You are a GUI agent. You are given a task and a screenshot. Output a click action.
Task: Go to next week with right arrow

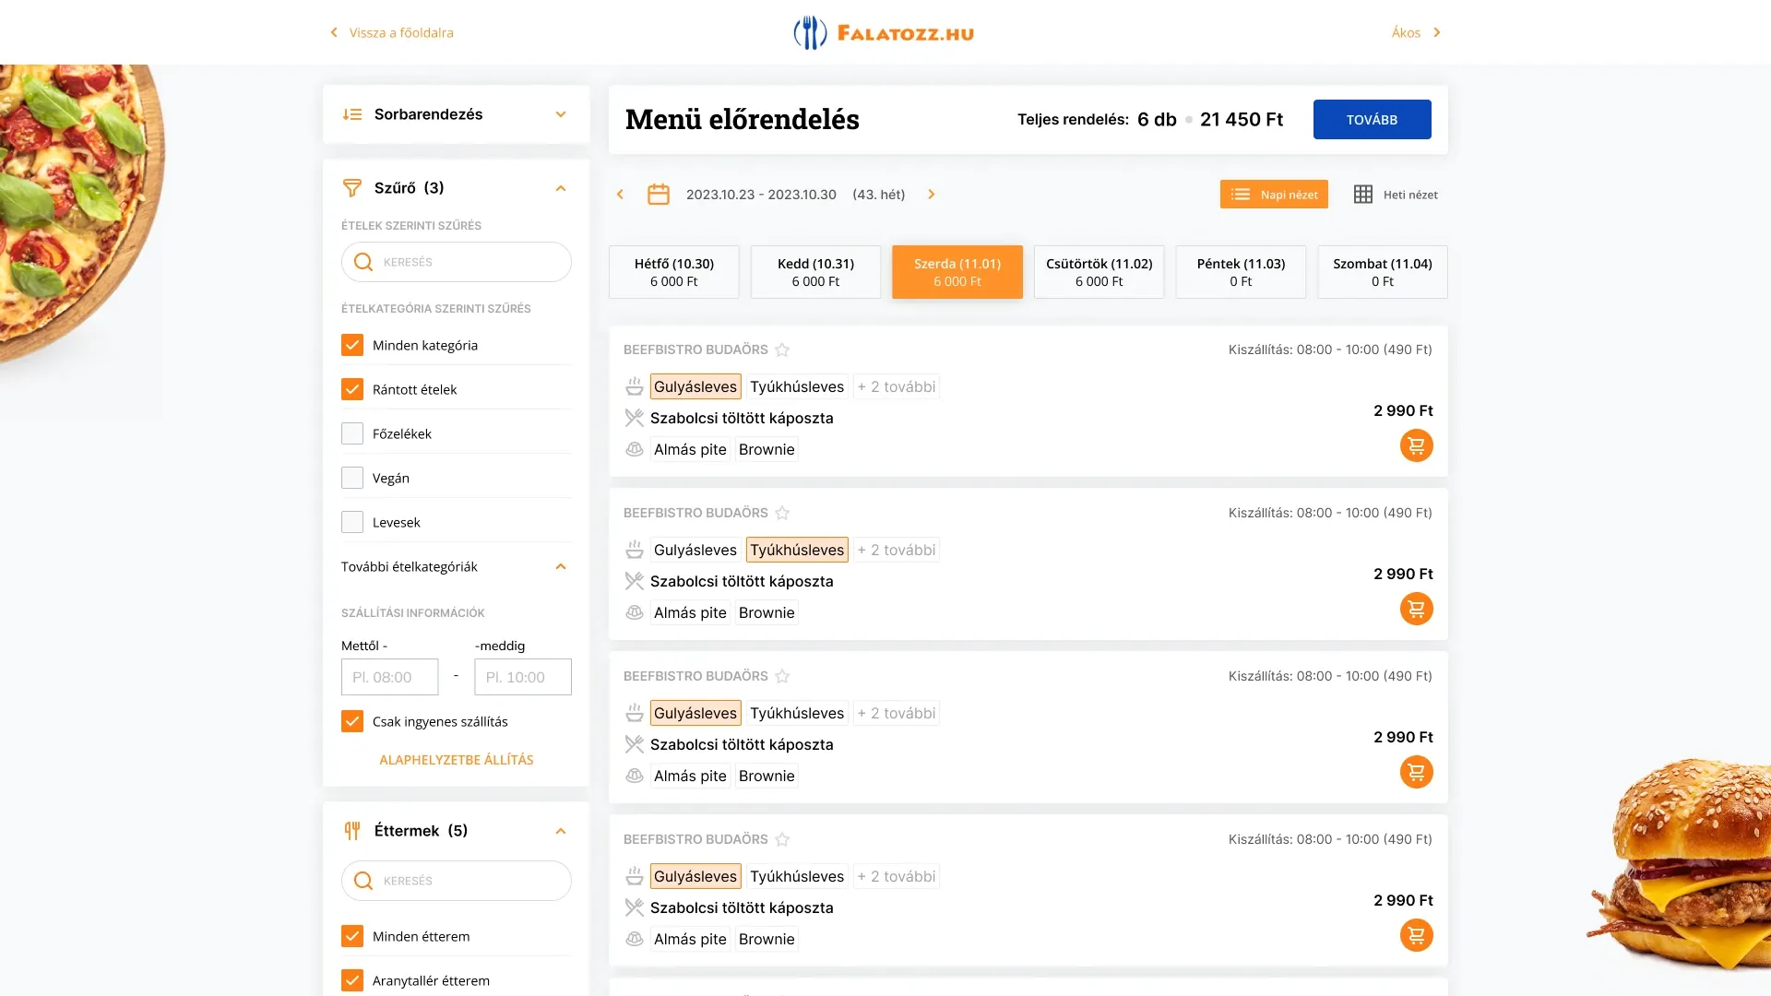coord(932,195)
